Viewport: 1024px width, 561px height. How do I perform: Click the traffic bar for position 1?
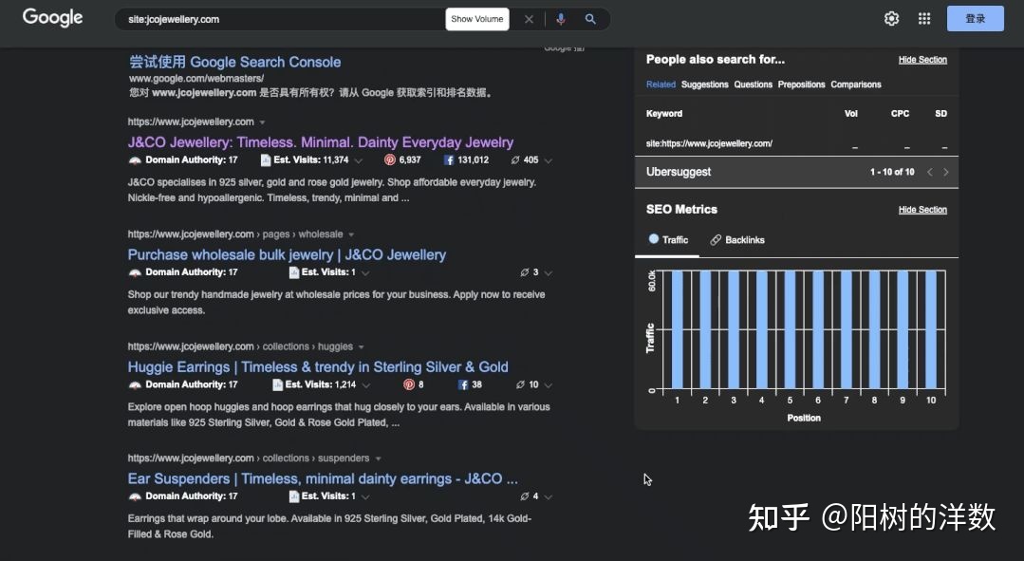[x=678, y=329]
